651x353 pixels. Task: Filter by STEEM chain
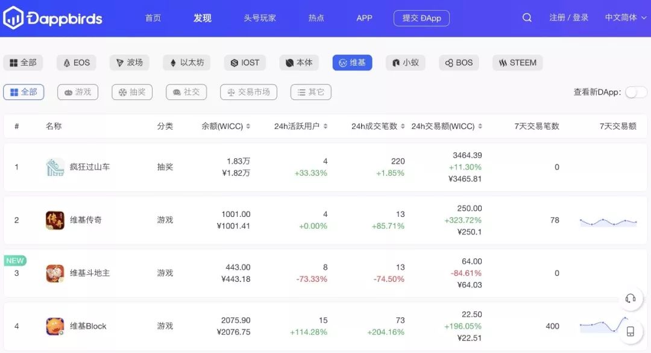(518, 63)
